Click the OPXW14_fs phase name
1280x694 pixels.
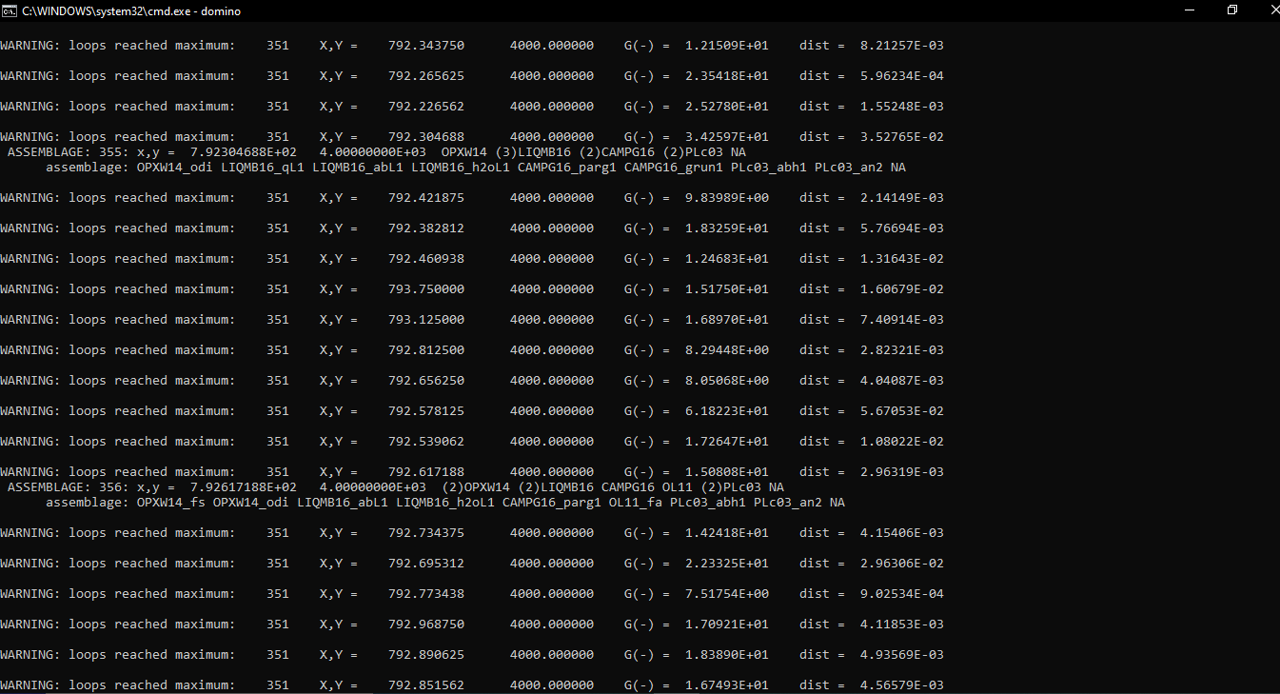click(x=170, y=503)
